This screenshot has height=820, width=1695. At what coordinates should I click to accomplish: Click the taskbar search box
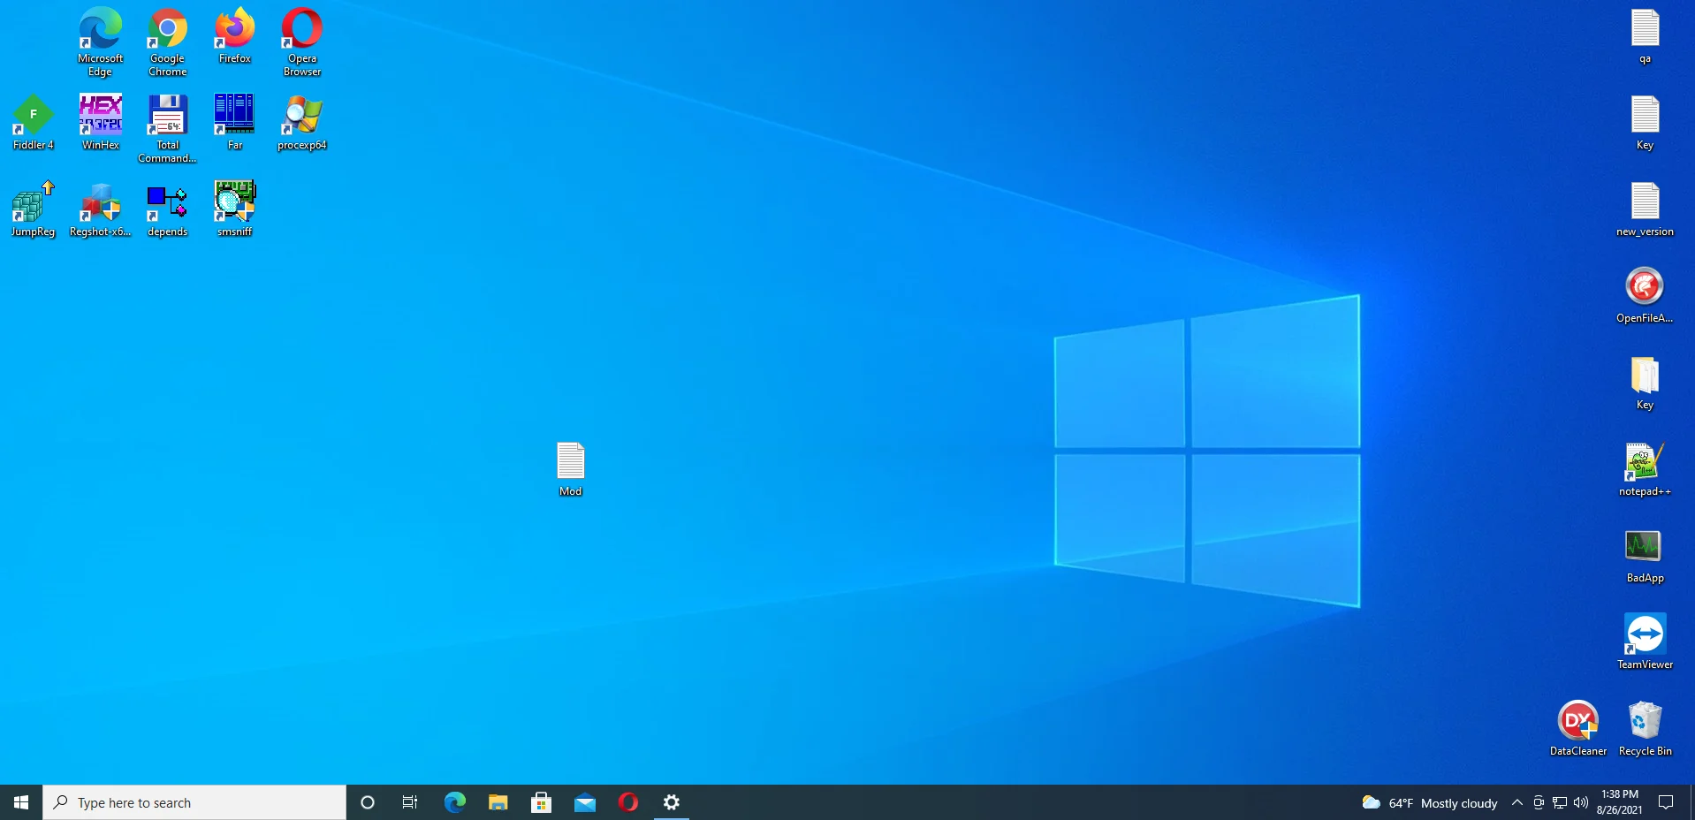click(x=194, y=802)
